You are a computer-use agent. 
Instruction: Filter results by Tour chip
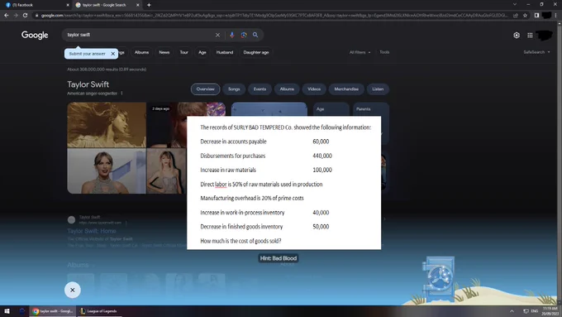[x=183, y=52]
